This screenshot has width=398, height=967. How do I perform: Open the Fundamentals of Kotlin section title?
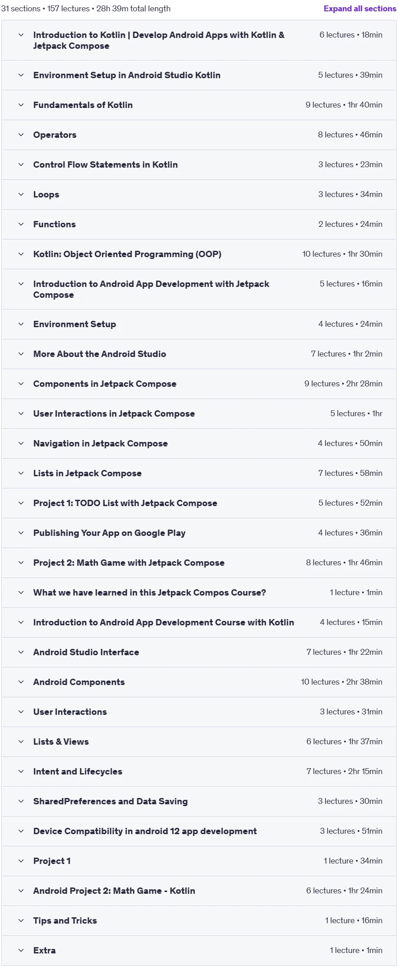click(83, 105)
